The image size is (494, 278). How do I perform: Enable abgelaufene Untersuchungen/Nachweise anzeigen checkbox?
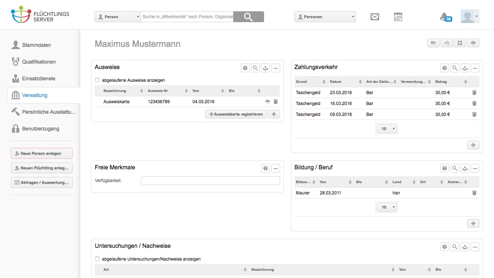pyautogui.click(x=97, y=259)
